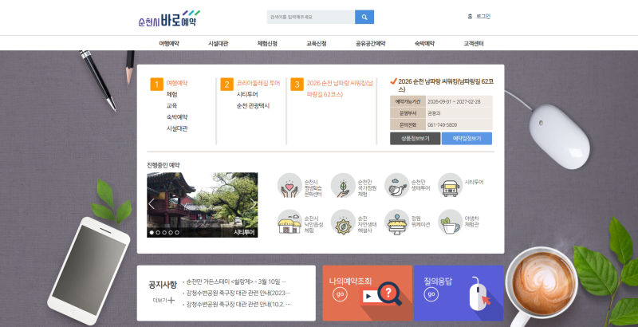638x327 pixels.
Task: Open the 정원 워케이션 icon
Action: pos(396,222)
